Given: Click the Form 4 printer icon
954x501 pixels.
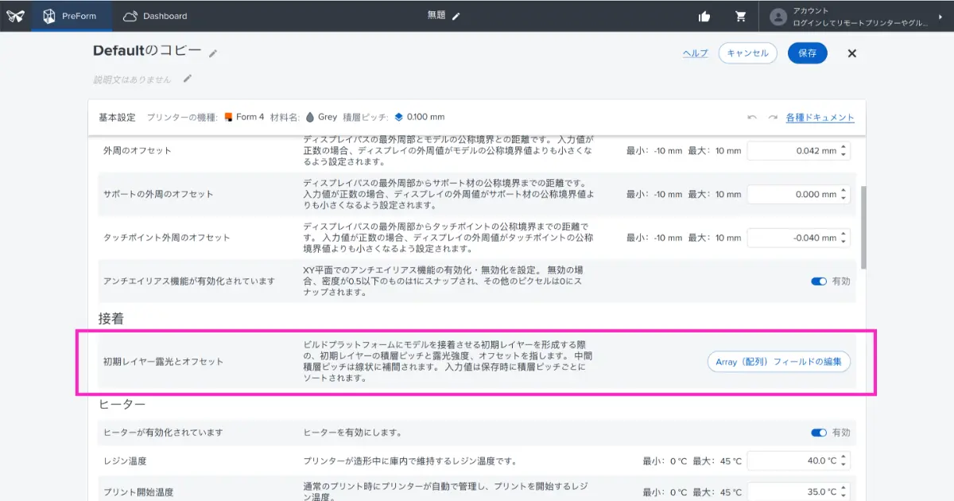Looking at the screenshot, I should coord(229,117).
